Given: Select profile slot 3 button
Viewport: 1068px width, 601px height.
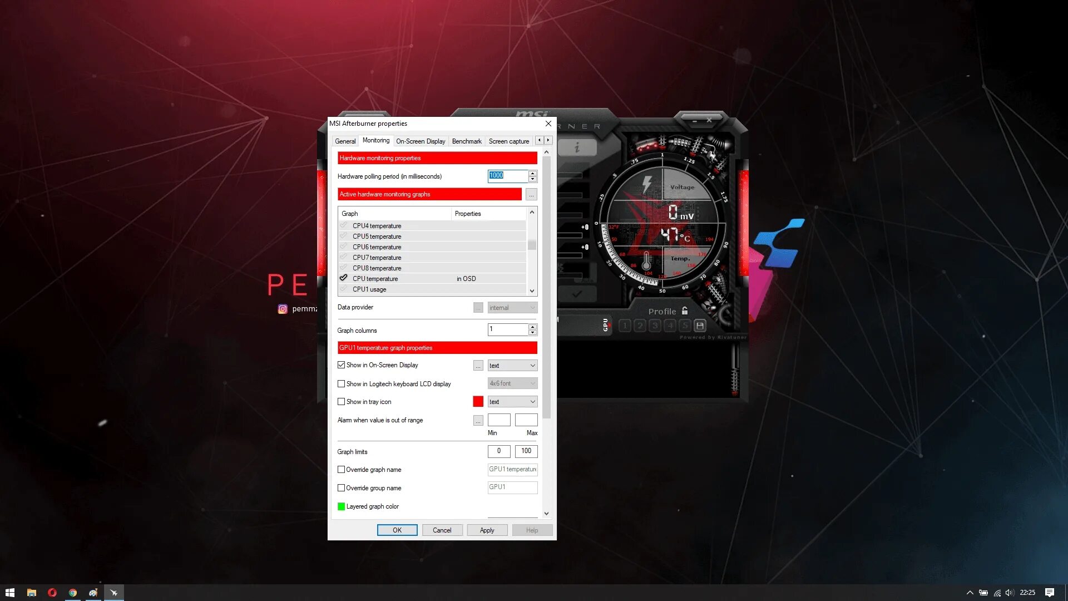Looking at the screenshot, I should [x=655, y=326].
